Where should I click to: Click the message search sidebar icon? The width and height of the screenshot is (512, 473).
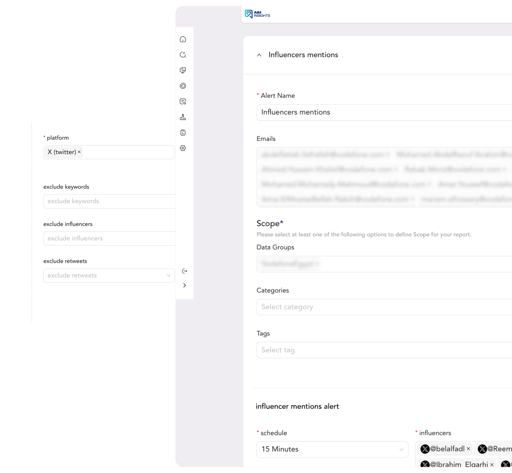click(x=183, y=102)
